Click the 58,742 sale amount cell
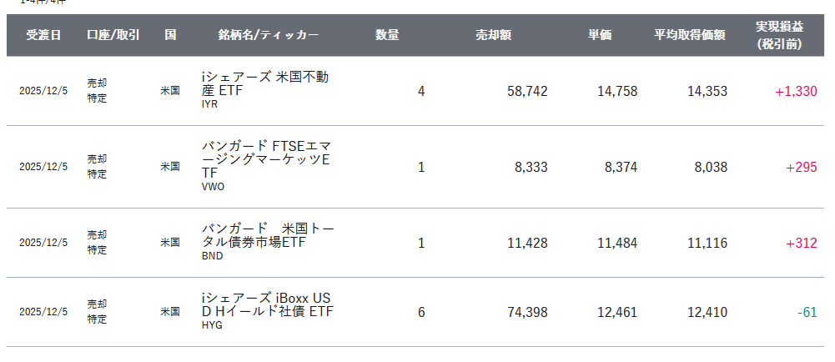 (527, 91)
